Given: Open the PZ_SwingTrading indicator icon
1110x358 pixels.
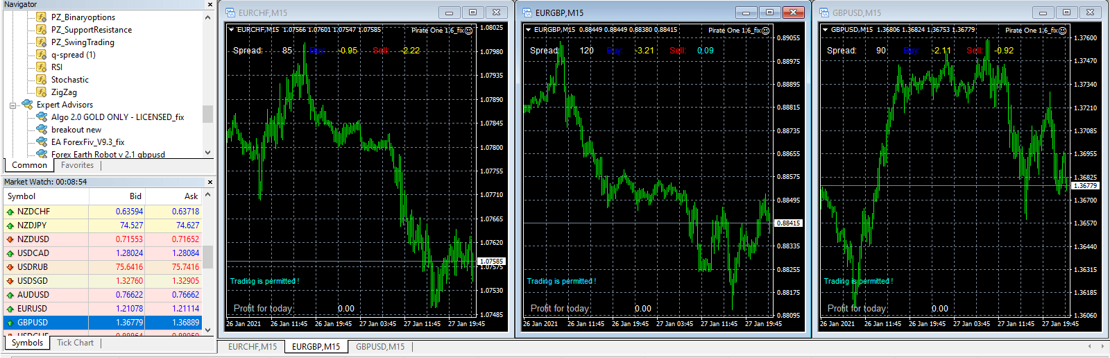Looking at the screenshot, I should tap(42, 42).
